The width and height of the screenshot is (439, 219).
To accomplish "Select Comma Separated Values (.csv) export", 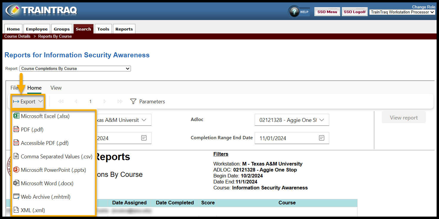I will point(56,157).
